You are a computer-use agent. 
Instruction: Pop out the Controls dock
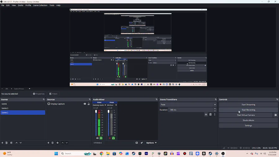click(x=277, y=100)
